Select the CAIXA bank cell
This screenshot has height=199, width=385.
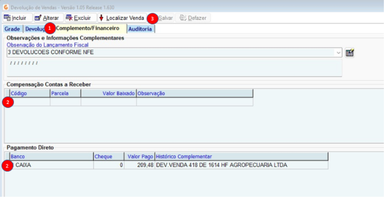(x=51, y=165)
